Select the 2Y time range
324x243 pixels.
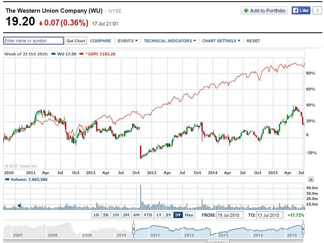click(x=168, y=215)
